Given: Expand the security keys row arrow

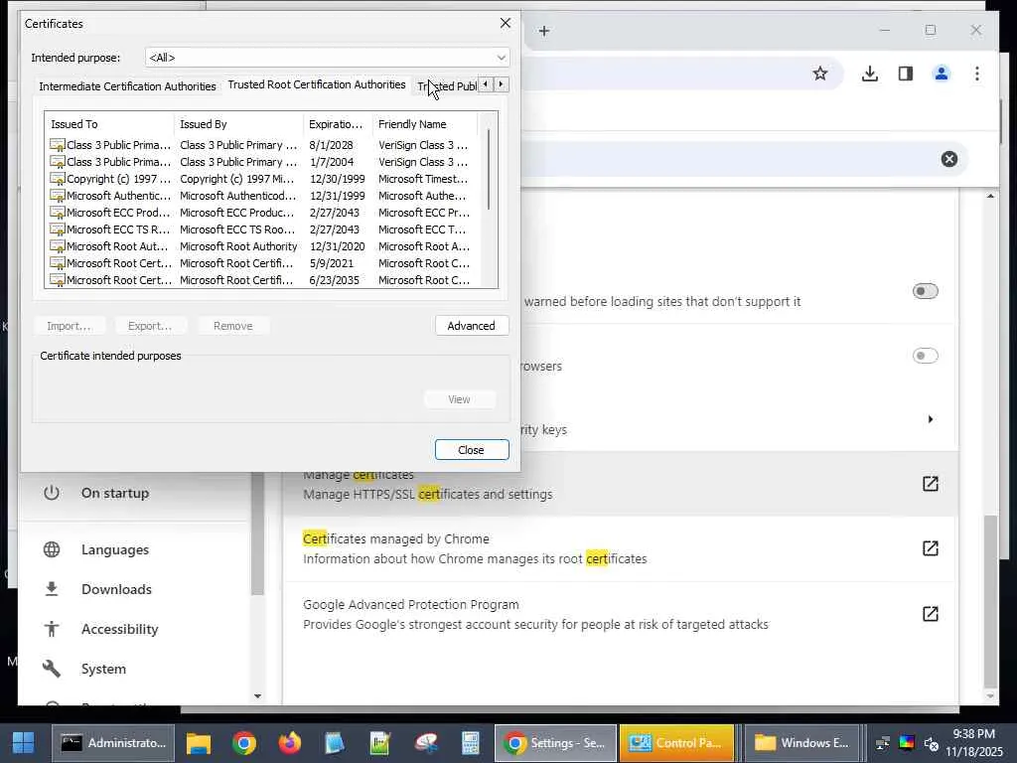Looking at the screenshot, I should pos(930,419).
